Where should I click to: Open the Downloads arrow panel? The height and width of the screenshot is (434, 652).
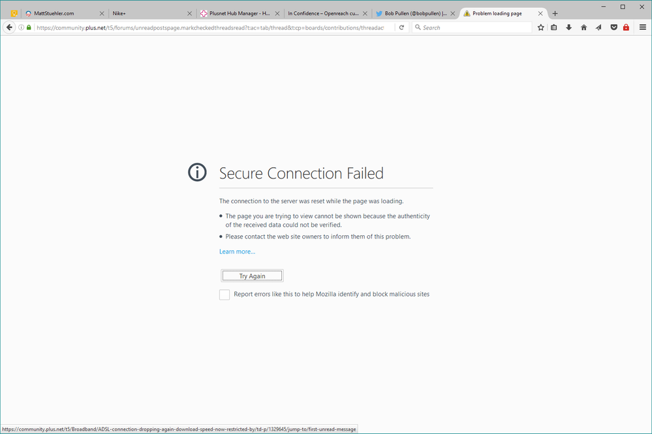[568, 27]
